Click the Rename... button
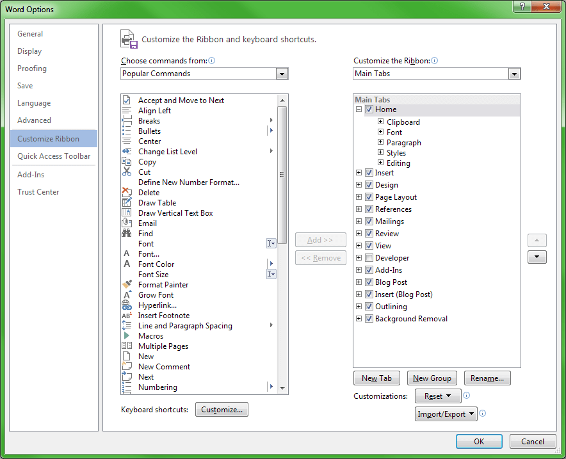 click(x=487, y=378)
